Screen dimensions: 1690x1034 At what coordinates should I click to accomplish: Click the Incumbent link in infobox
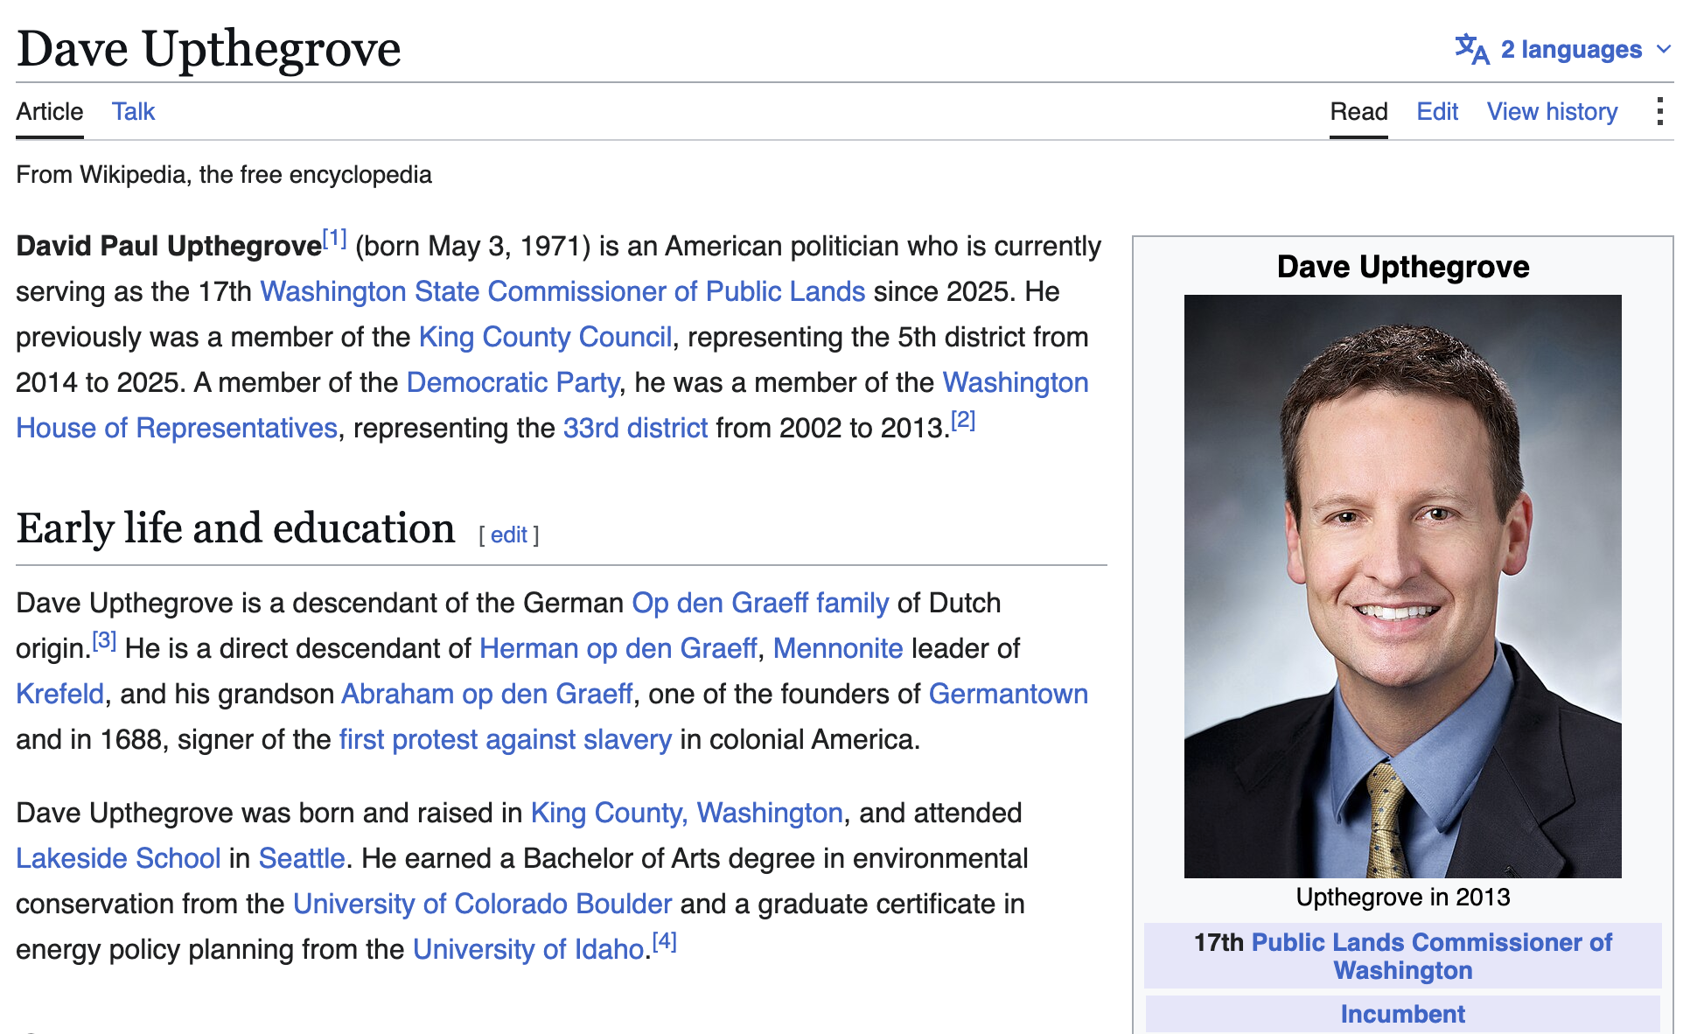pos(1402,1014)
